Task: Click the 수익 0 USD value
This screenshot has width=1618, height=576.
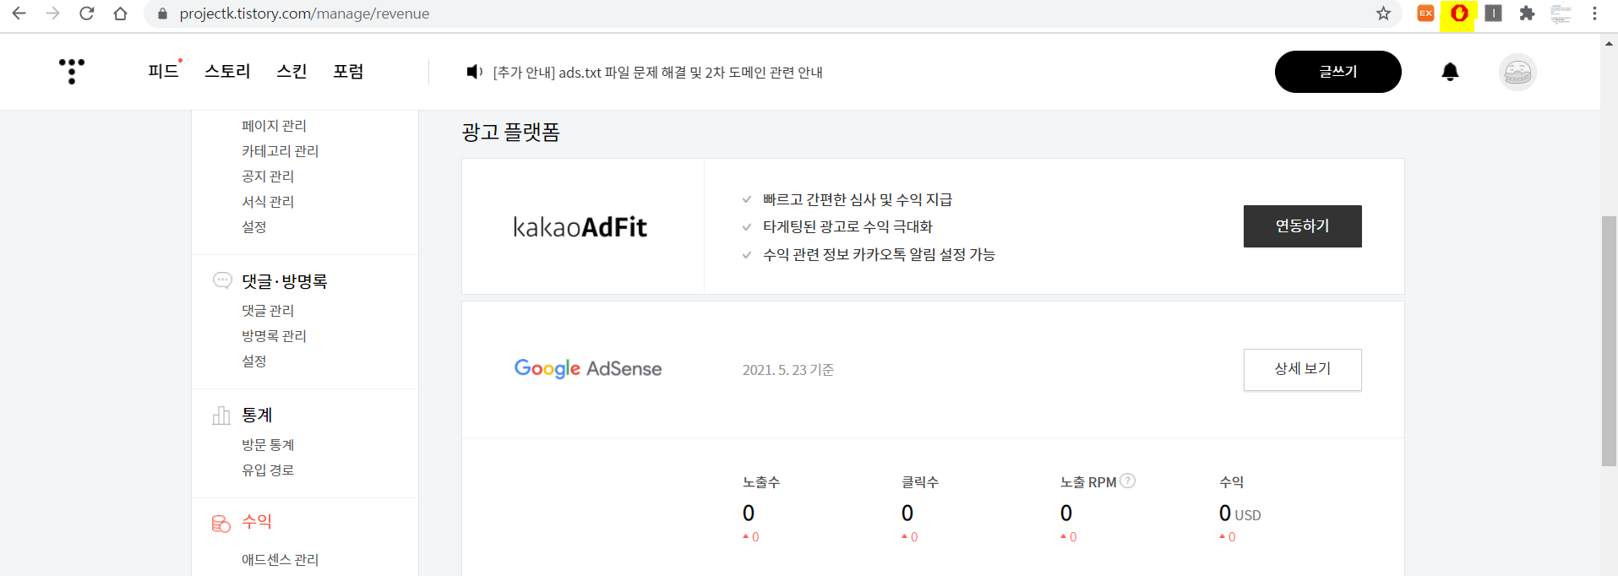Action: 1239,514
